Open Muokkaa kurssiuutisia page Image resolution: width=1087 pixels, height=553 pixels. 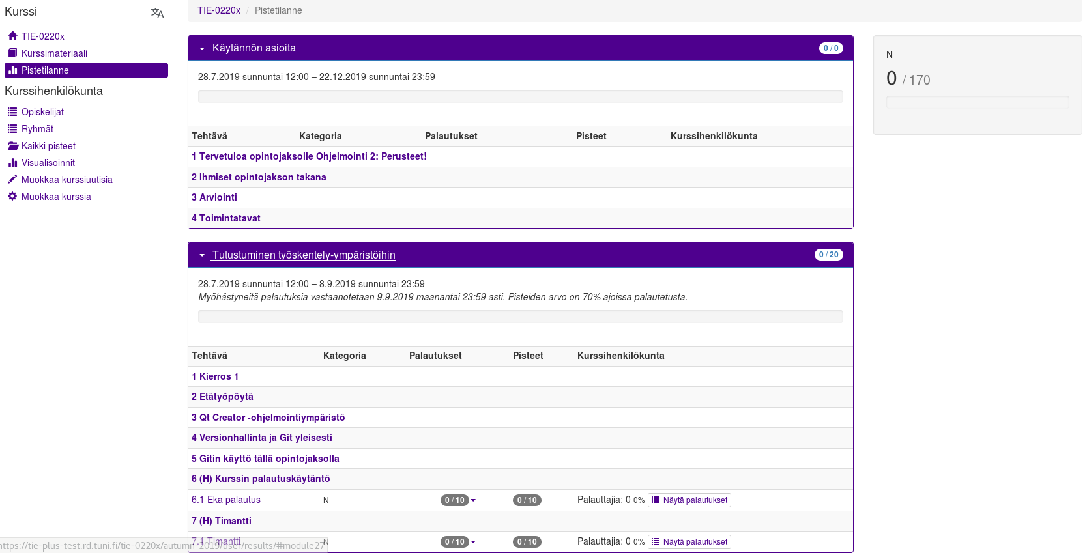pyautogui.click(x=67, y=180)
